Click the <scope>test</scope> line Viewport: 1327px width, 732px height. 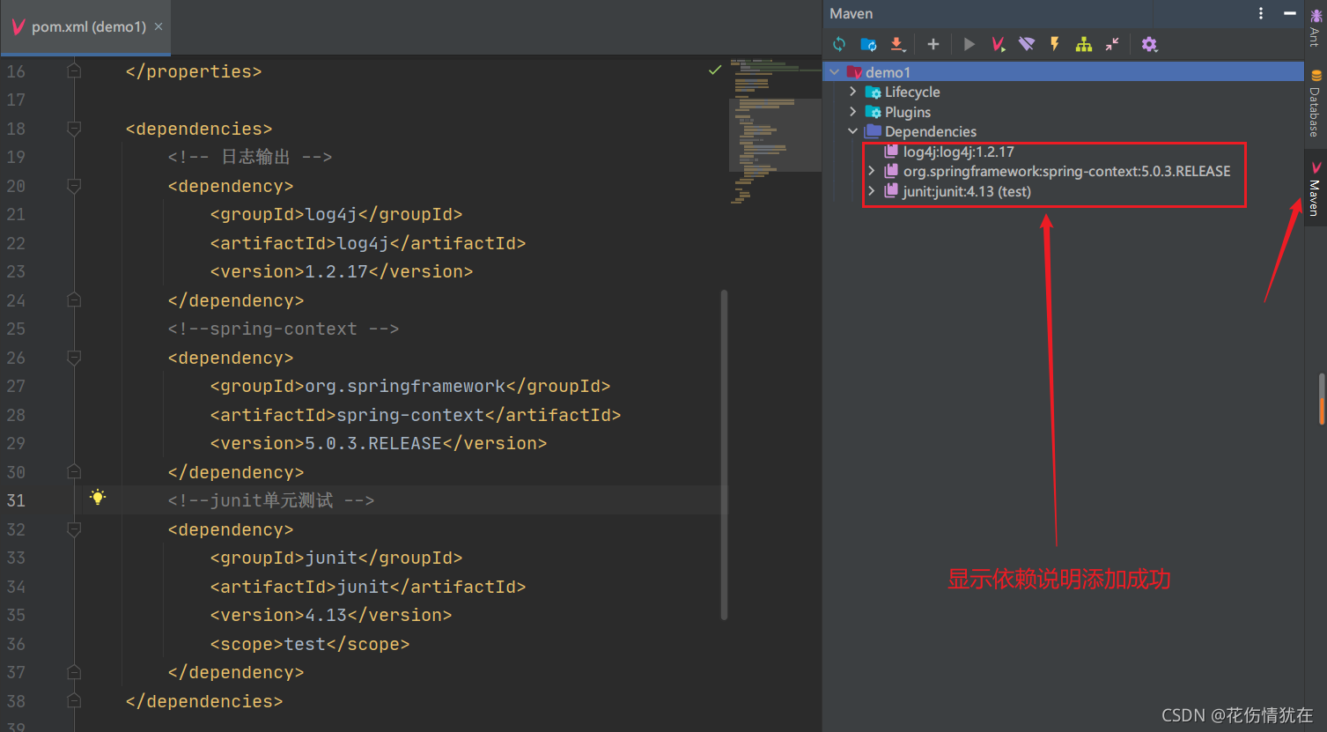(x=310, y=644)
